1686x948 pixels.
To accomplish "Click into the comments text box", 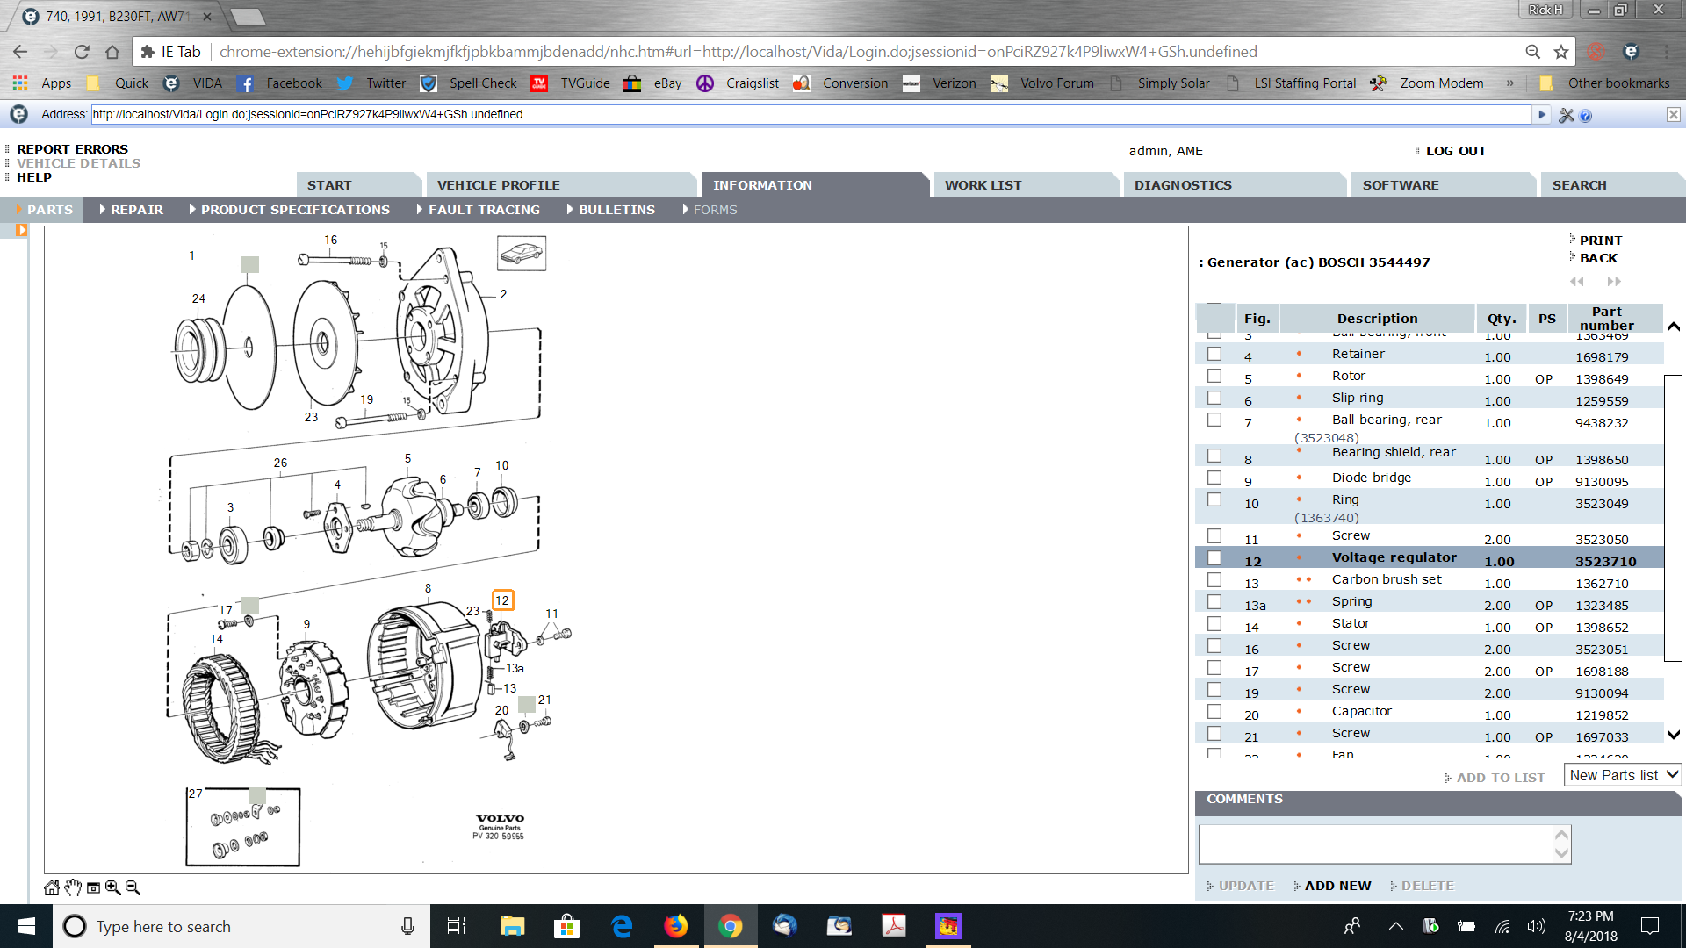I will coord(1375,844).
